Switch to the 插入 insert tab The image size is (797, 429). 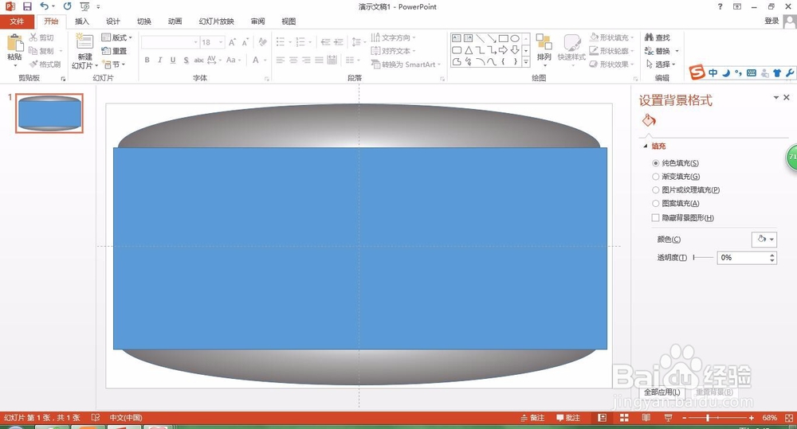(x=82, y=21)
